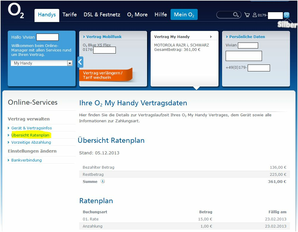Open the O2 More menu
The image size is (298, 232).
pyautogui.click(x=137, y=15)
